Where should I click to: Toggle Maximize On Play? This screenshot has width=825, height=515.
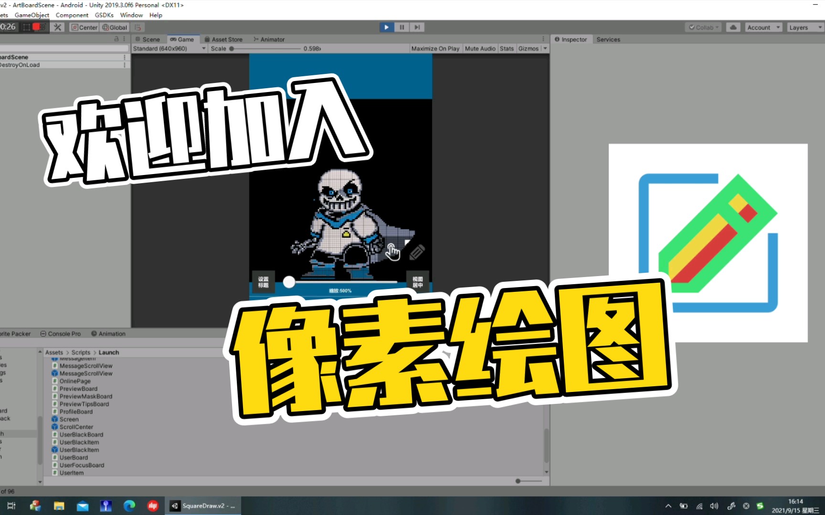(x=435, y=48)
